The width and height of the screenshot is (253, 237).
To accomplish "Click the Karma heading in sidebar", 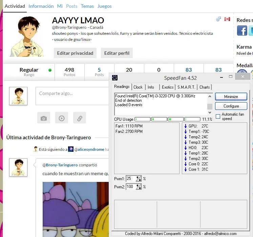I will pos(244,47).
